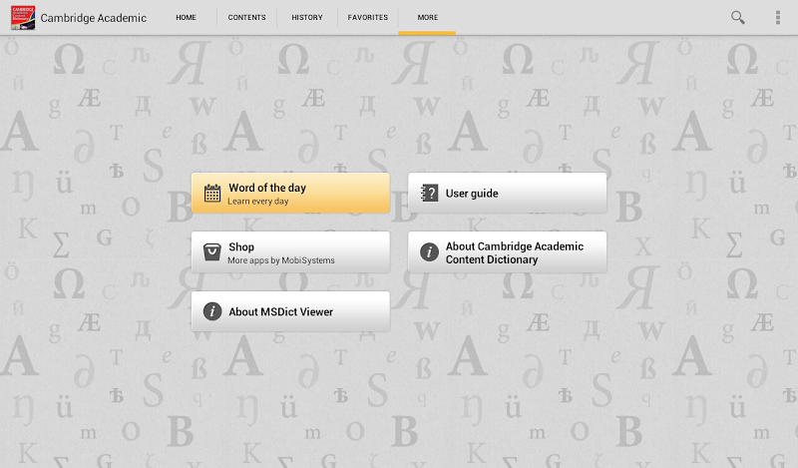Image resolution: width=798 pixels, height=468 pixels.
Task: Select the FAVORITES tab
Action: 367,17
